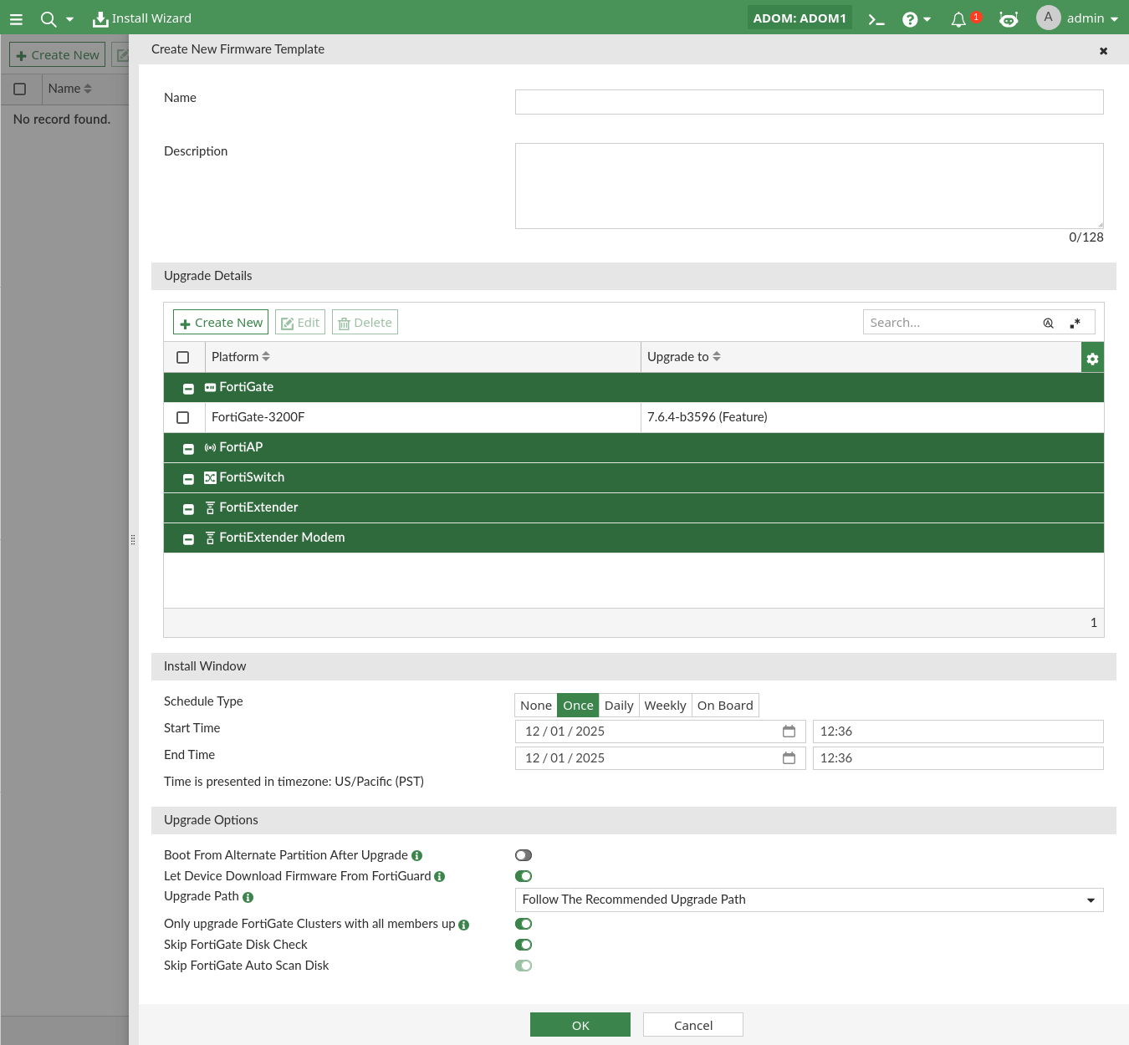The width and height of the screenshot is (1129, 1045).
Task: Open the hamburger navigation menu
Action: click(x=16, y=18)
